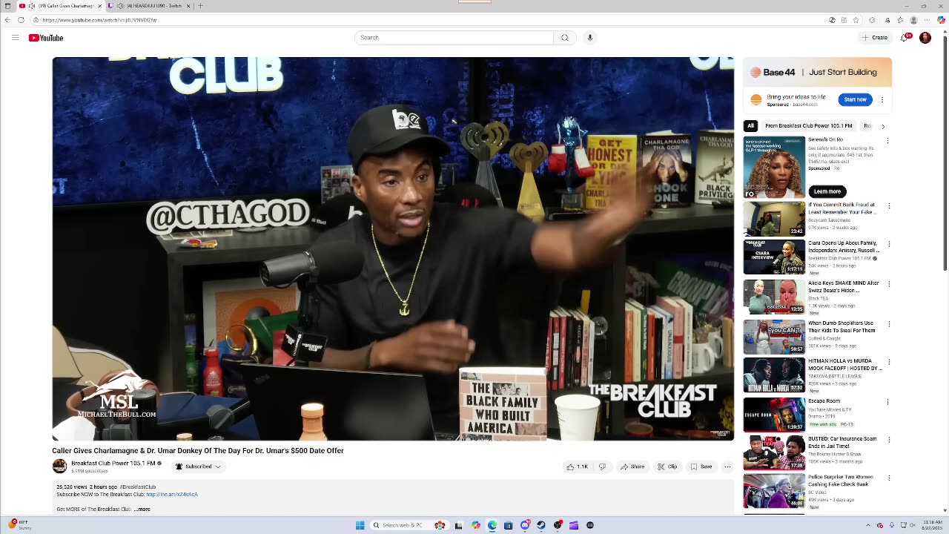Click the browser address bar URL
Screen dimensions: 949x534
[99, 20]
